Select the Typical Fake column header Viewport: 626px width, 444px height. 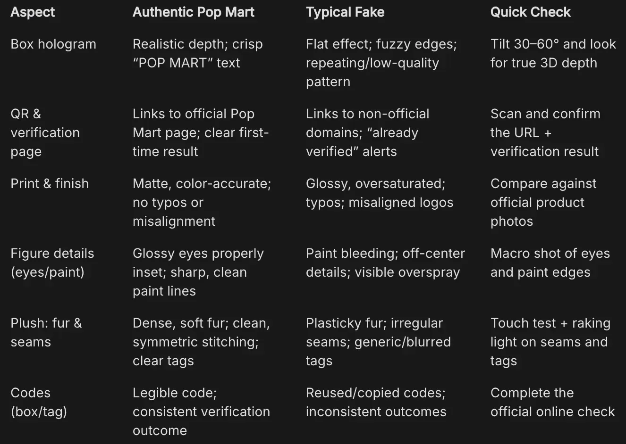[x=345, y=12]
